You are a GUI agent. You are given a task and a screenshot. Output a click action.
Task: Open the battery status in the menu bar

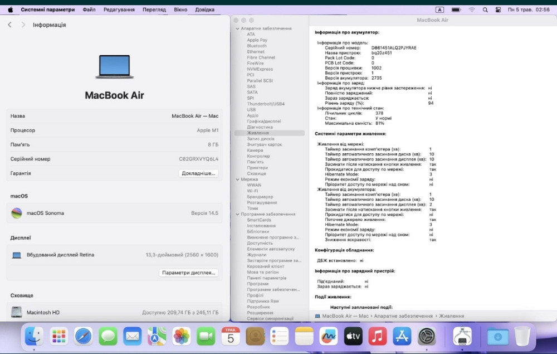(x=456, y=9)
